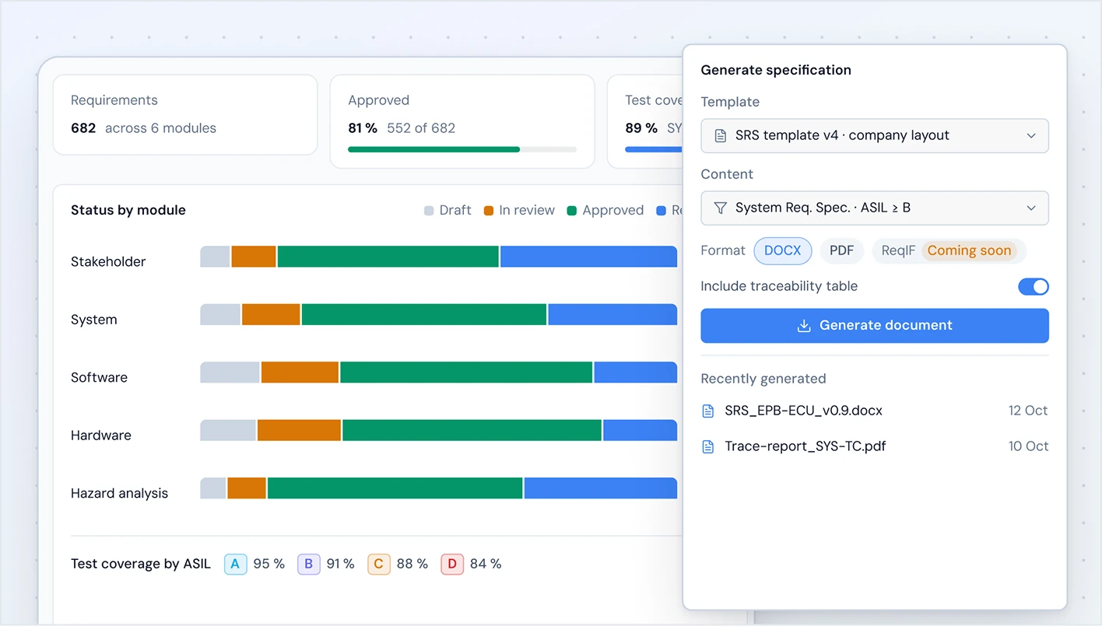Click the file icon beside SRS_EPB-ECU_v0.9.docx

[708, 411]
